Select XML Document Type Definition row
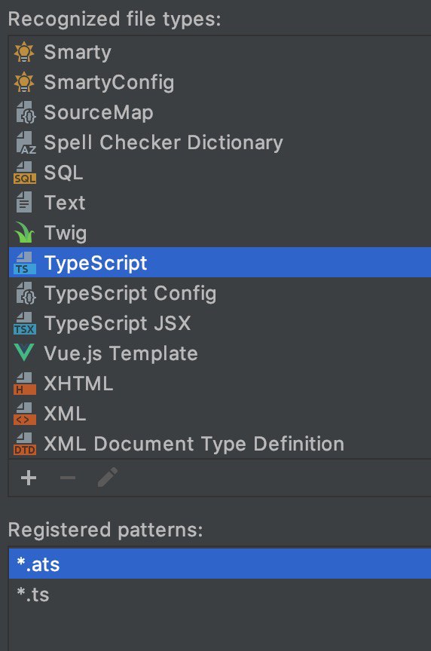Viewport: 431px width, 651px height. click(220, 444)
